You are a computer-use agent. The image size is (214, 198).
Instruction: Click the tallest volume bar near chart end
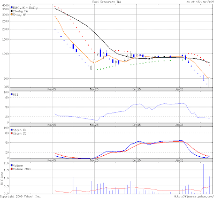203,179
